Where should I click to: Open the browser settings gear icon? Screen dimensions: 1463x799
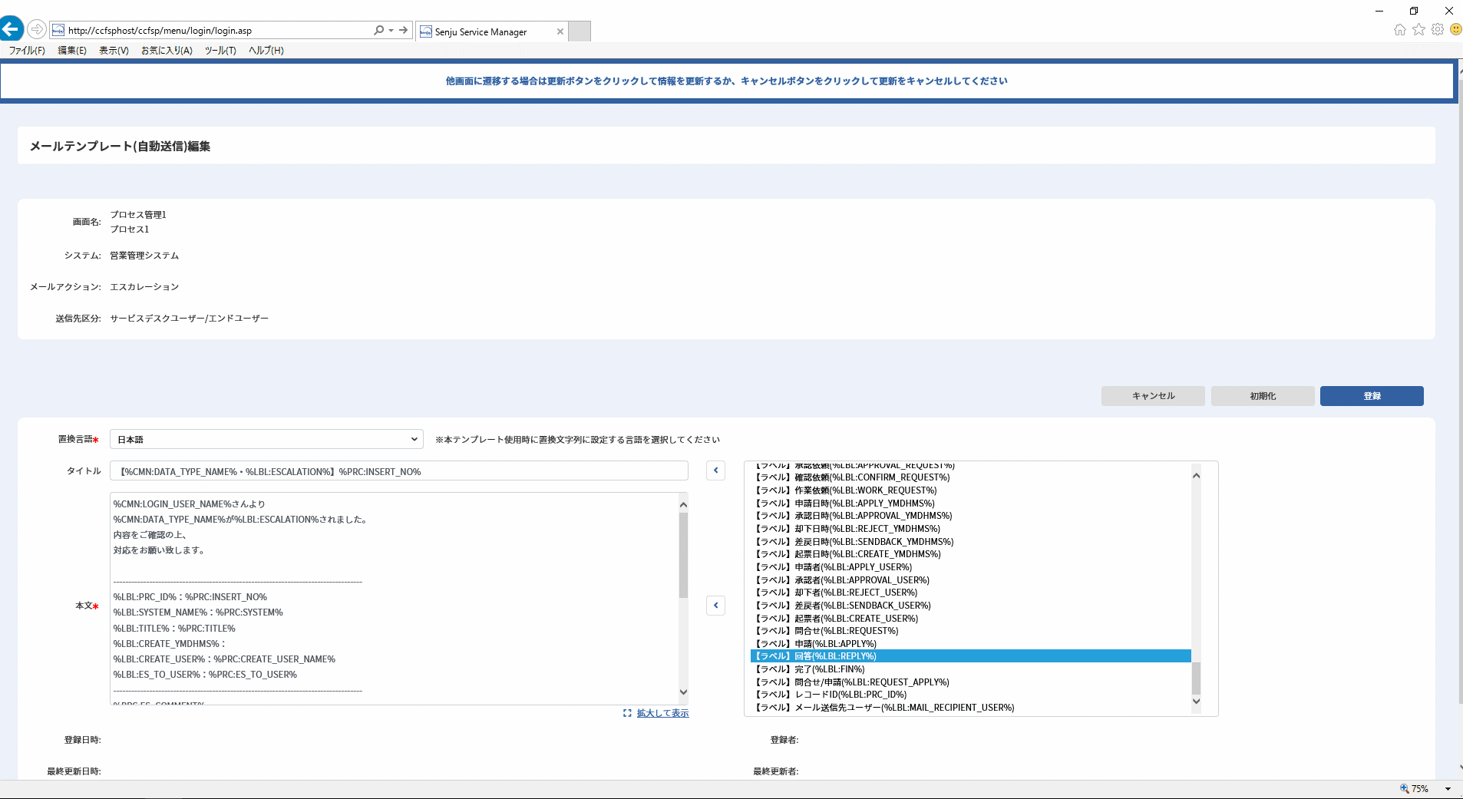(x=1438, y=30)
